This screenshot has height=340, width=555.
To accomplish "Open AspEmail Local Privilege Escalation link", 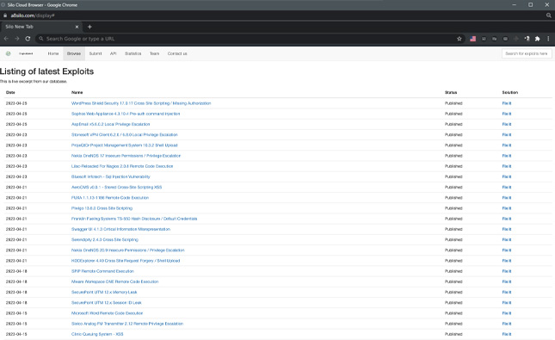I will click(x=110, y=124).
